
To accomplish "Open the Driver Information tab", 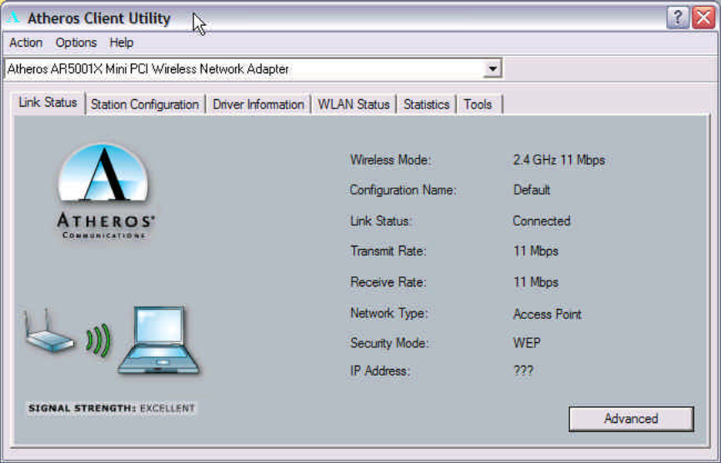I will coord(258,105).
